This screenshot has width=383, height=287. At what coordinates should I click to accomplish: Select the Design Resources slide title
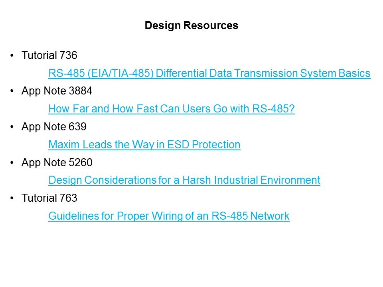point(191,26)
